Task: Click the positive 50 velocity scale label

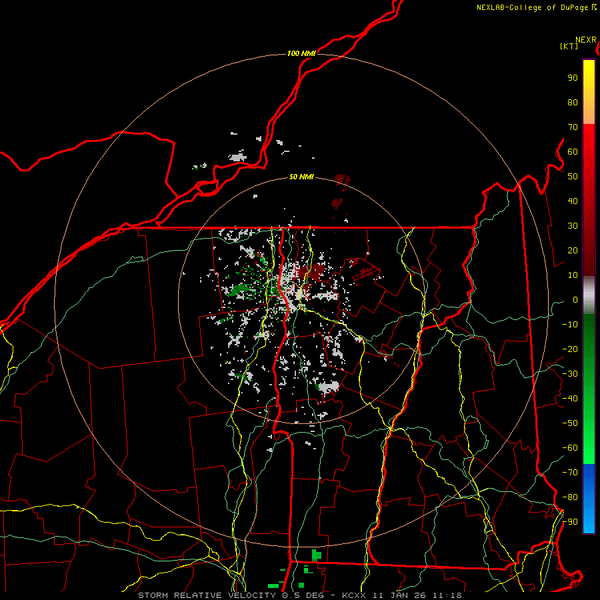Action: coord(573,177)
